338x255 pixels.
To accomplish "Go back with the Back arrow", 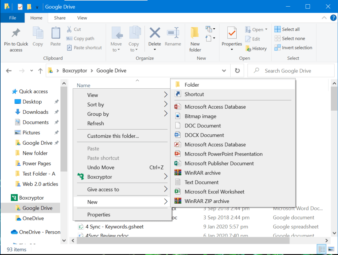I will [9, 71].
